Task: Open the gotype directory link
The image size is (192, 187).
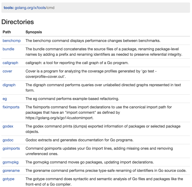Action: point(8,179)
